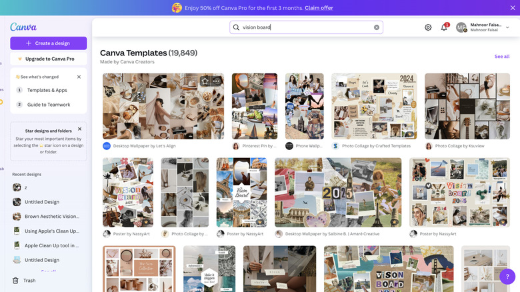The width and height of the screenshot is (520, 292).
Task: Open the Canva home logo
Action: pyautogui.click(x=23, y=27)
